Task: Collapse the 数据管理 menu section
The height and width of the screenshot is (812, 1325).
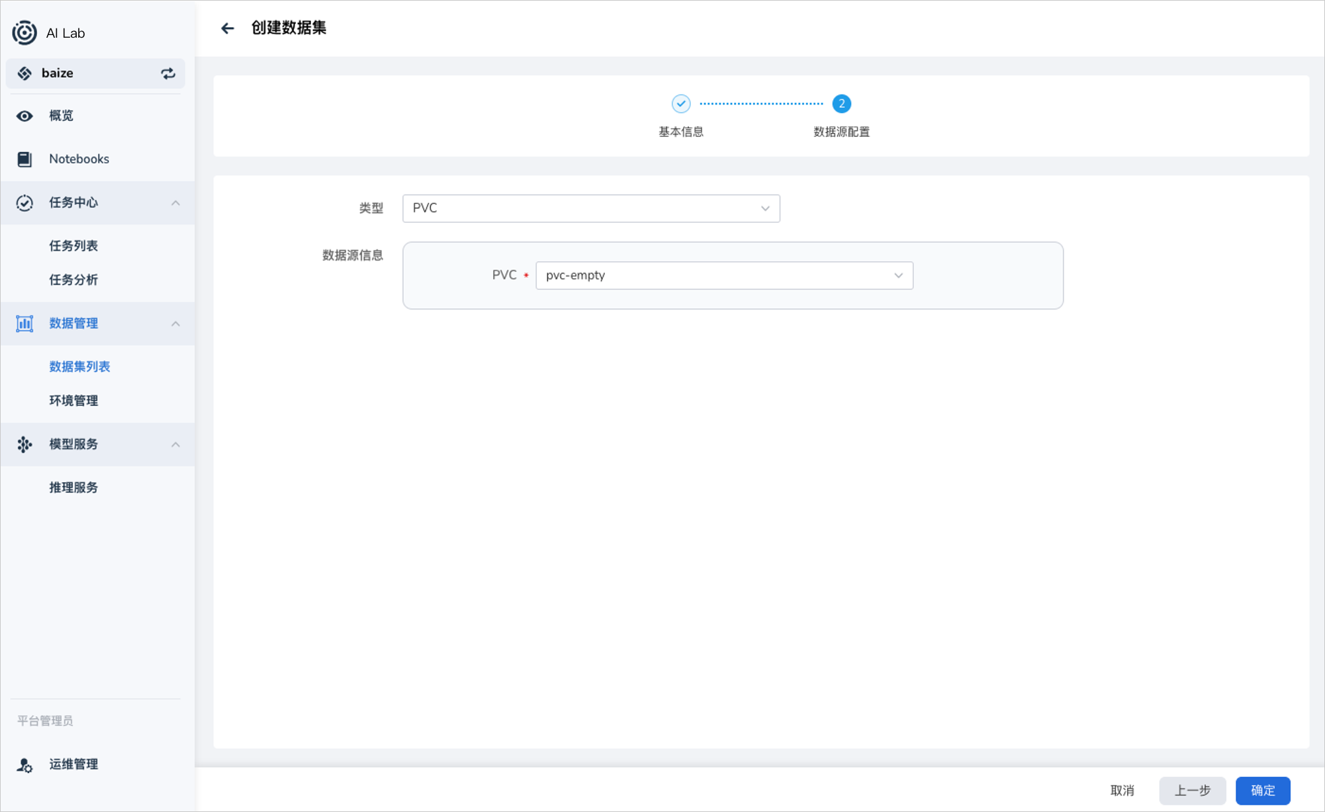Action: click(x=175, y=324)
